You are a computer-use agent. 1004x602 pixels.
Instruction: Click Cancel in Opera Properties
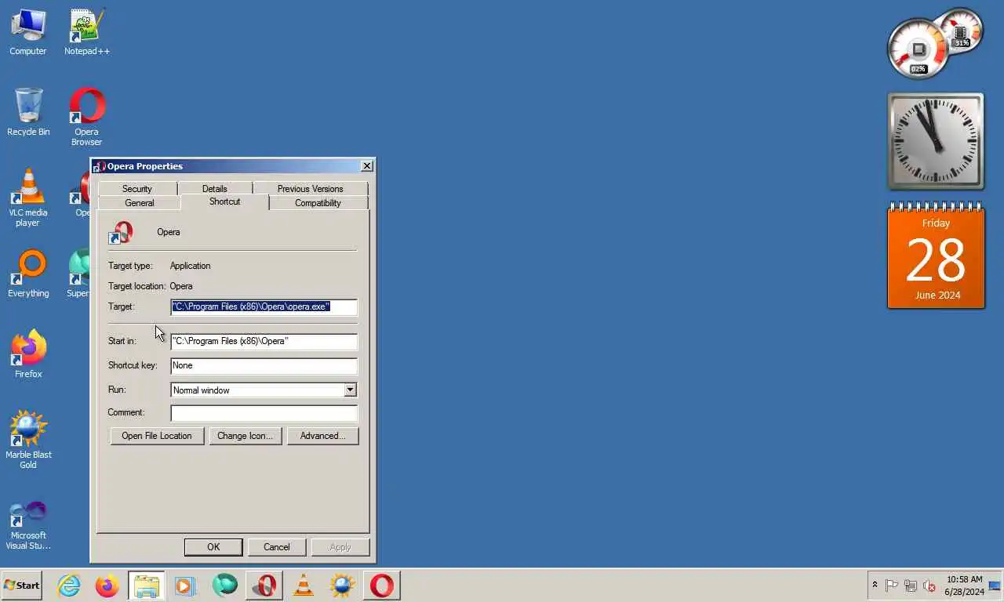coord(277,547)
